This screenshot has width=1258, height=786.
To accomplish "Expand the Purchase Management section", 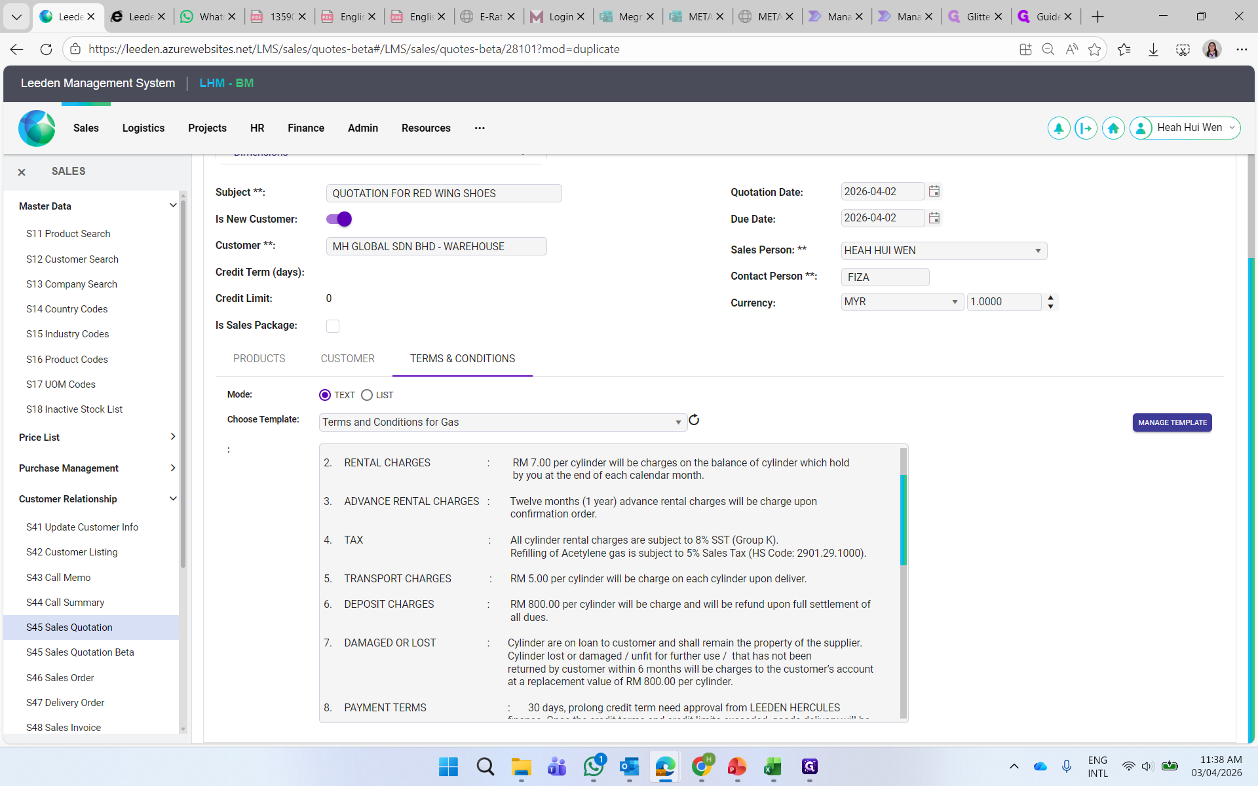I will [x=173, y=468].
